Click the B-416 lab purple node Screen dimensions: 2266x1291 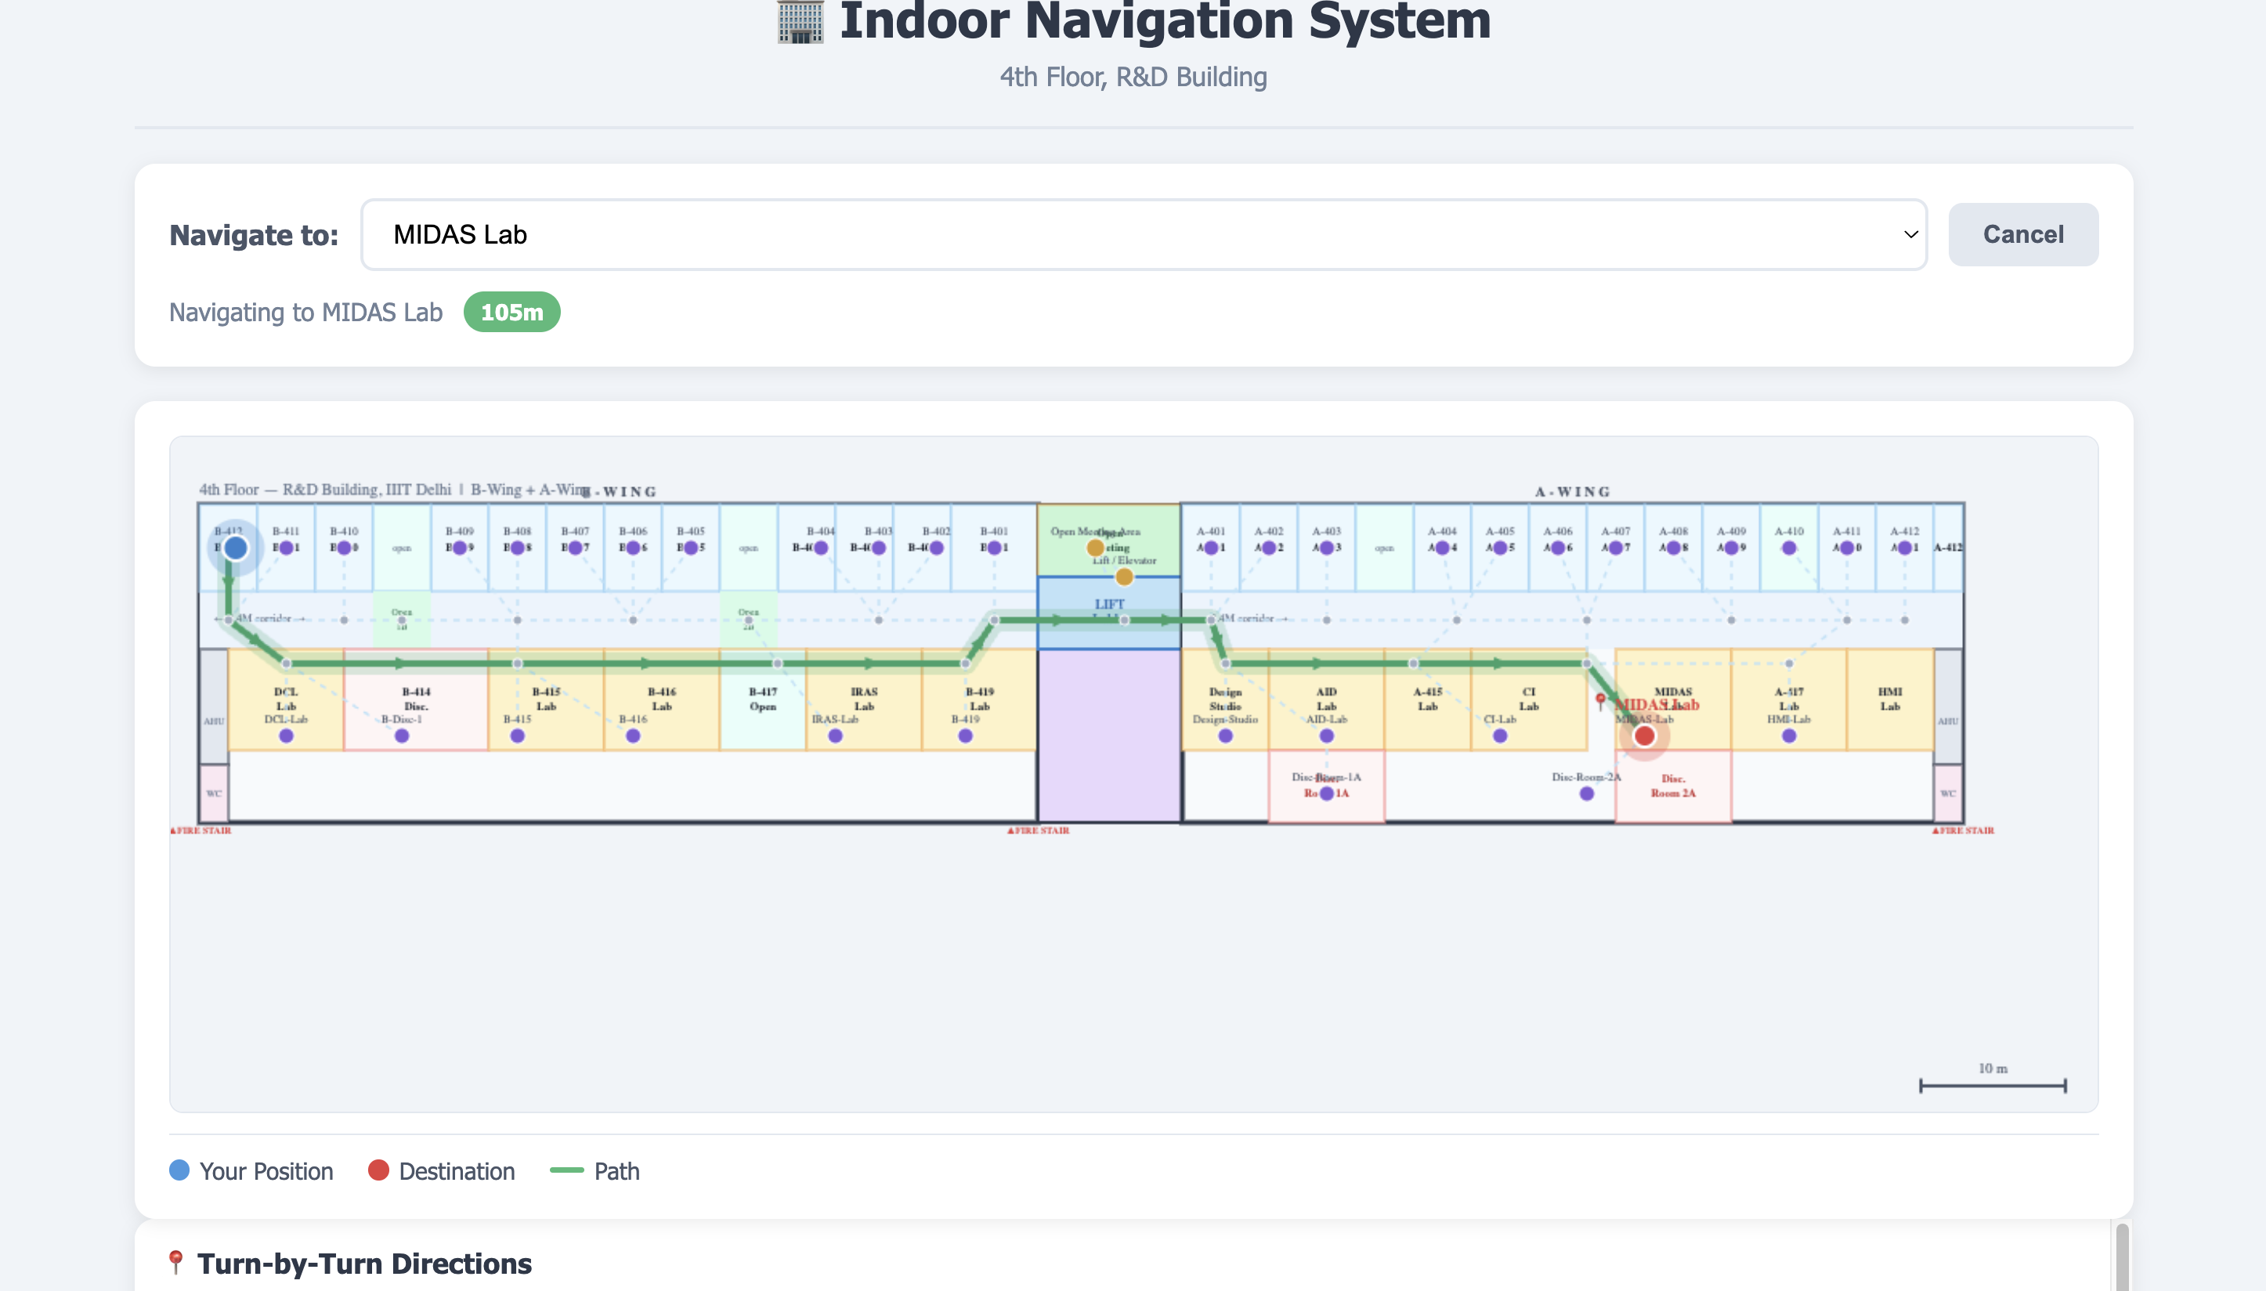633,736
